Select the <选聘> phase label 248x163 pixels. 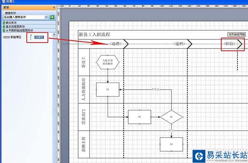(x=116, y=44)
